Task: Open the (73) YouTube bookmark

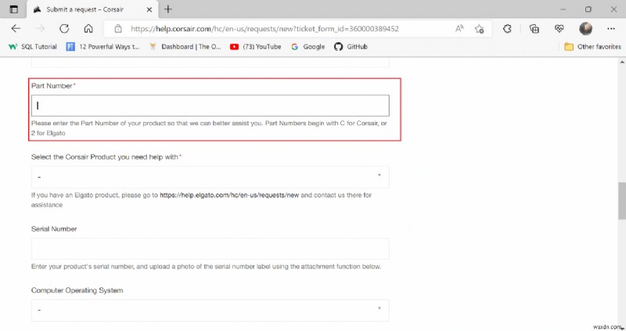Action: coord(256,47)
